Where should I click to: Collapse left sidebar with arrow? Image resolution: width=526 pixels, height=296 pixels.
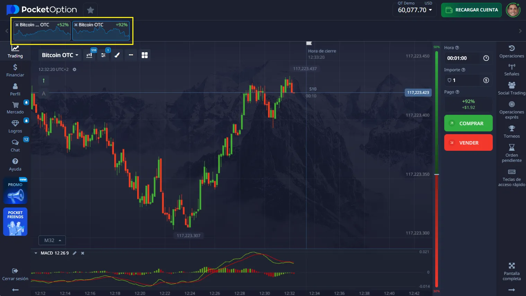pyautogui.click(x=15, y=290)
